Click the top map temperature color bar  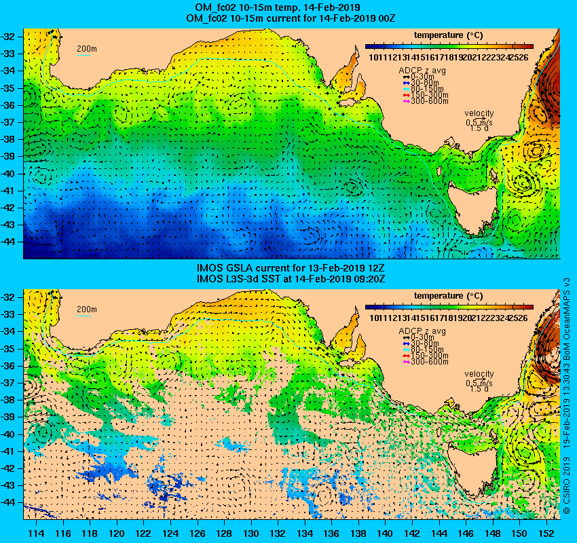(449, 46)
